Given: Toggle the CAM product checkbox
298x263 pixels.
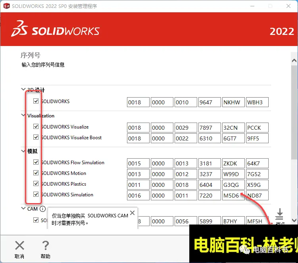Looking at the screenshot, I should (36, 220).
